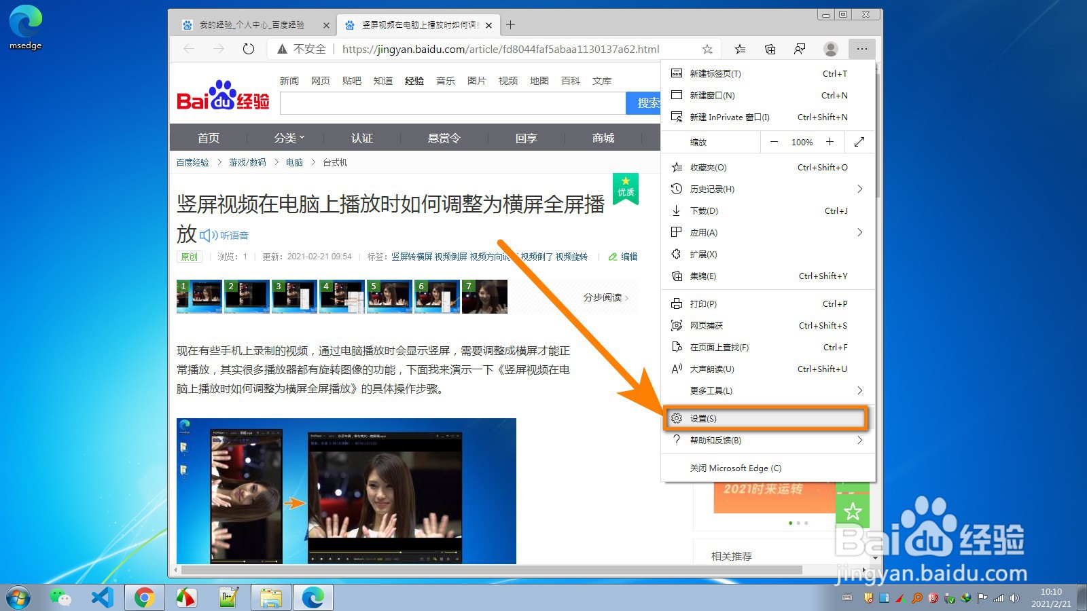1087x611 pixels.
Task: Click the star to favorite this page
Action: tap(707, 49)
